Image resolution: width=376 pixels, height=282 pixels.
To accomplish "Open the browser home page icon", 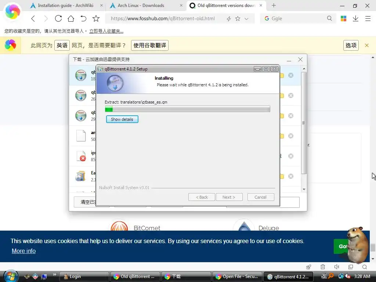I will click(71, 18).
